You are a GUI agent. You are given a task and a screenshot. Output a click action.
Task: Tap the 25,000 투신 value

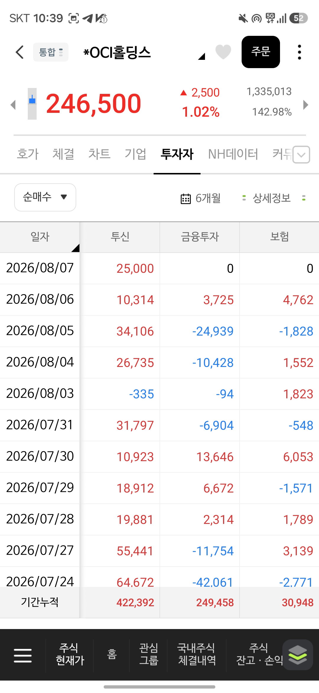[x=135, y=269]
